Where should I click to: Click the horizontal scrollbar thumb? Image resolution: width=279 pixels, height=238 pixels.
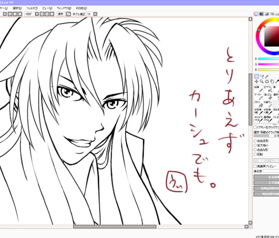point(115,226)
